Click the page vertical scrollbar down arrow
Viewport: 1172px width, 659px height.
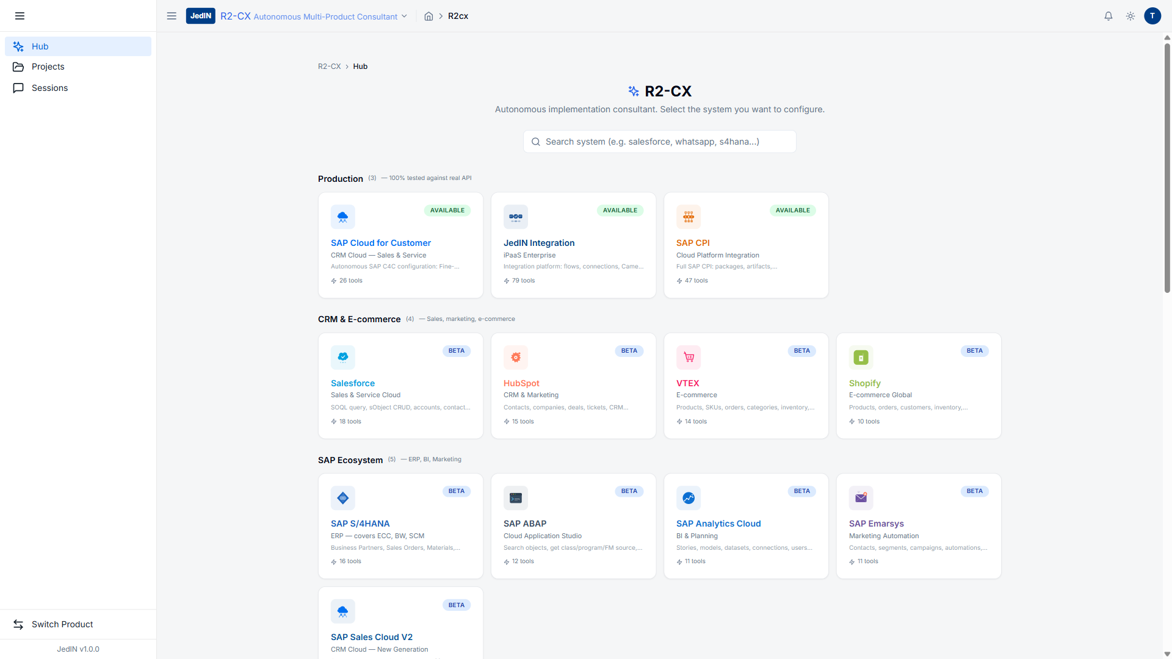tap(1167, 654)
